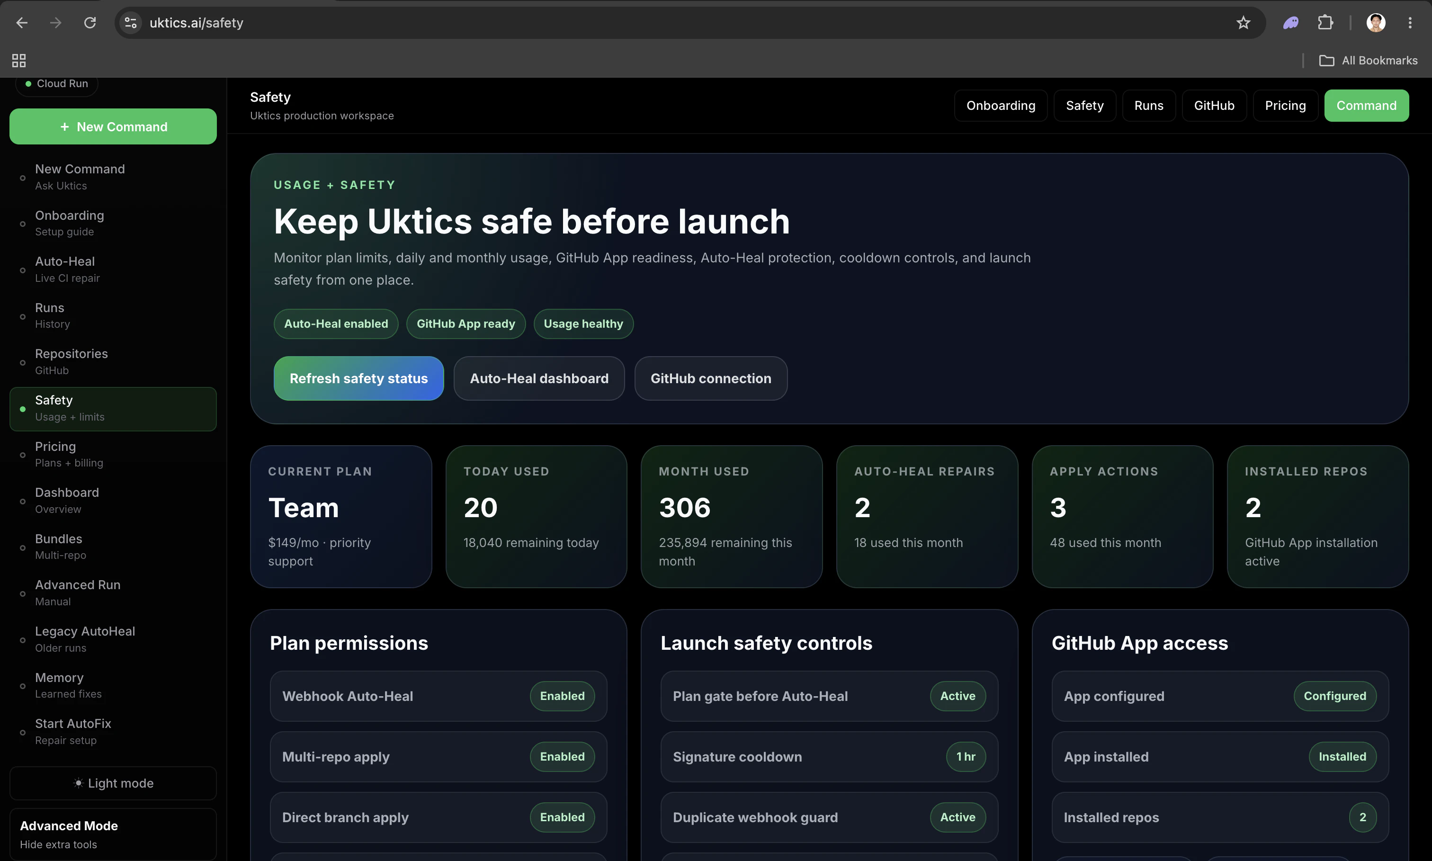
Task: Bookmark this page with the star icon
Action: pos(1243,23)
